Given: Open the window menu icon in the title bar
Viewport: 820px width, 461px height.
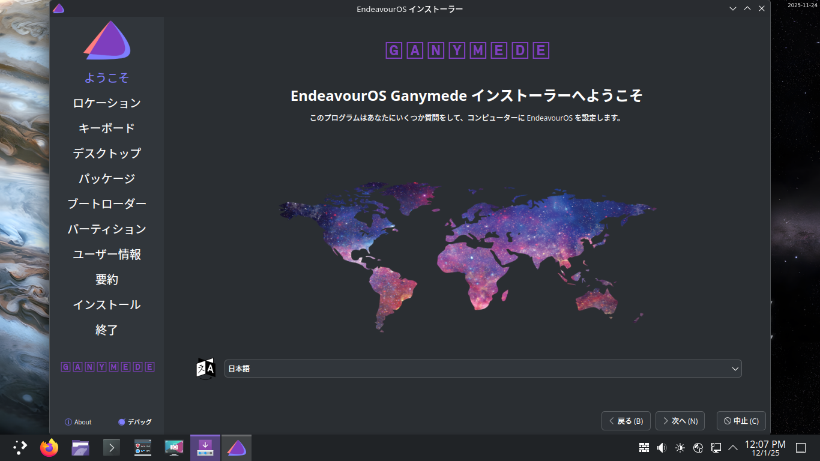Looking at the screenshot, I should click(58, 8).
